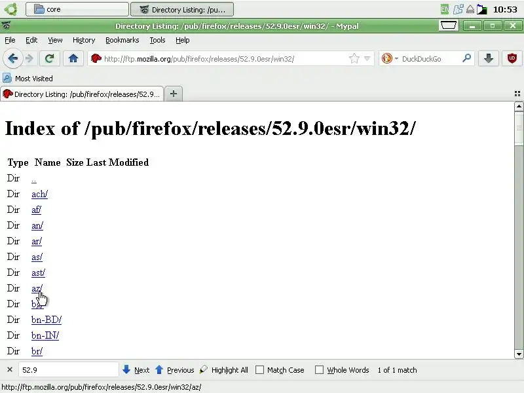The image size is (524, 393).
Task: Switch to the 'core' taskbar window
Action: point(77,9)
